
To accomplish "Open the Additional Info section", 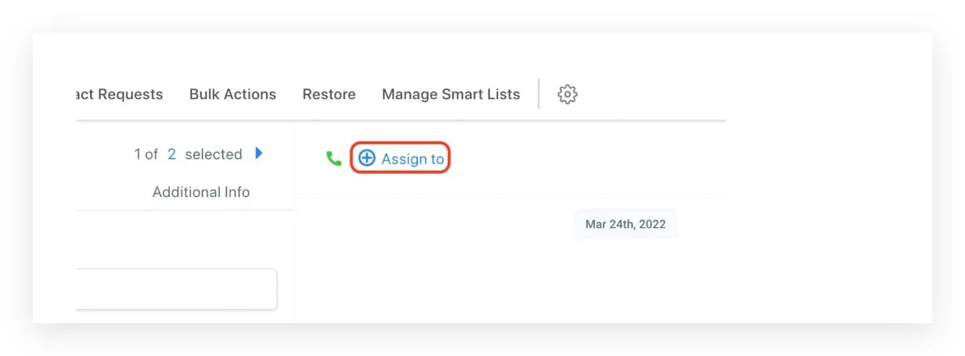I will [201, 193].
